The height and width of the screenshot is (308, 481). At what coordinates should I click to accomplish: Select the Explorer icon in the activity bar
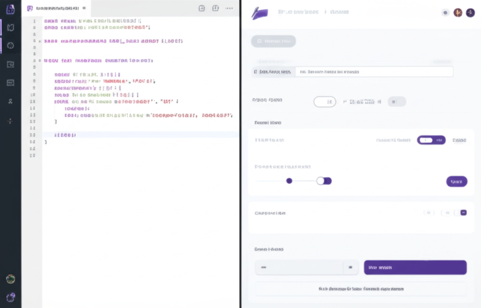pos(10,27)
